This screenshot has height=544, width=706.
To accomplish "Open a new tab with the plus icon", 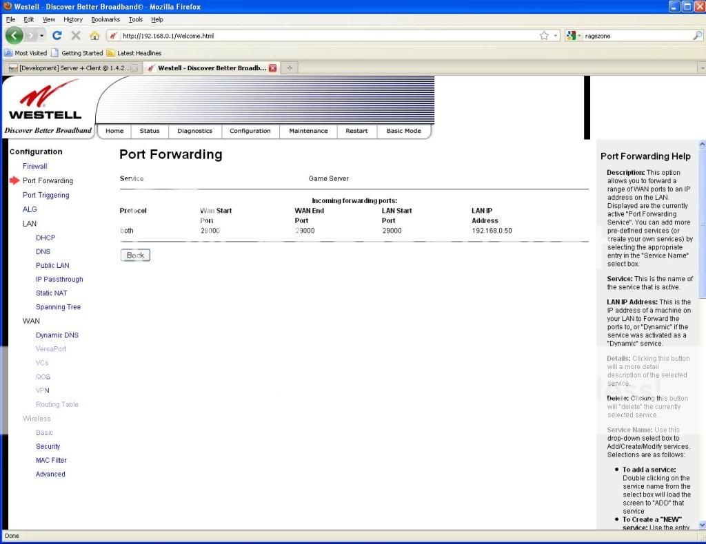I will pos(290,68).
